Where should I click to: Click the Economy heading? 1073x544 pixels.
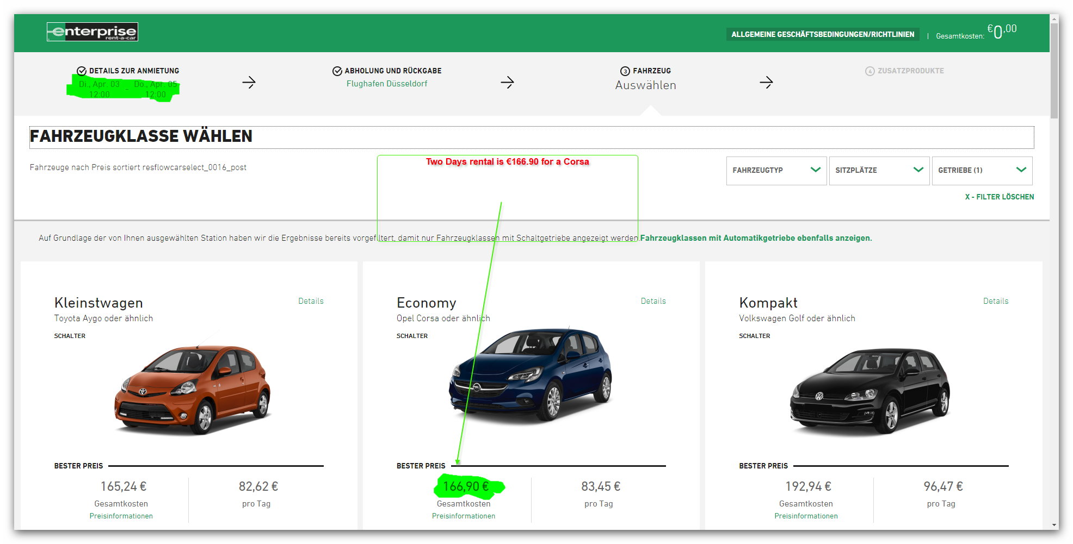point(427,303)
